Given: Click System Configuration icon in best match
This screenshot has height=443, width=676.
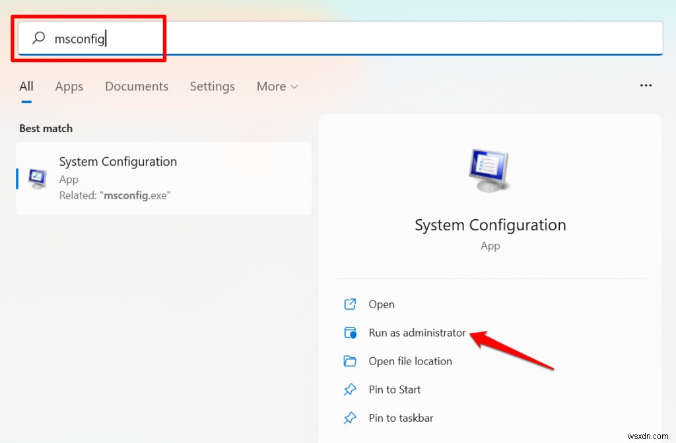Looking at the screenshot, I should pyautogui.click(x=38, y=178).
